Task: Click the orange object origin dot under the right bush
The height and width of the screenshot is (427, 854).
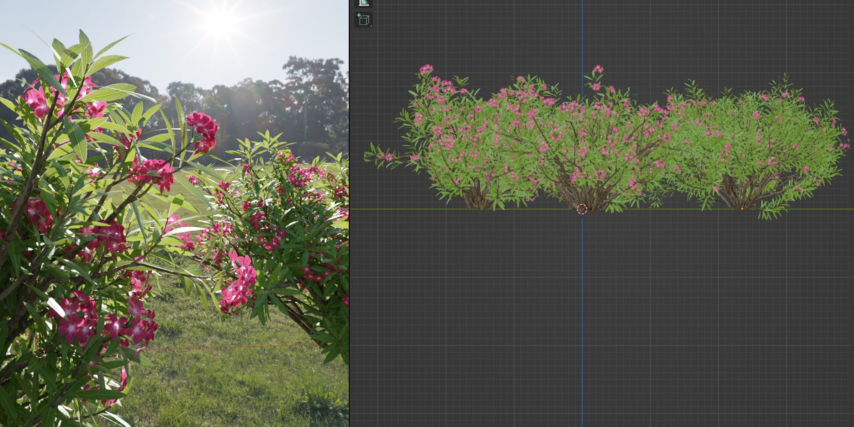Action: click(x=742, y=209)
